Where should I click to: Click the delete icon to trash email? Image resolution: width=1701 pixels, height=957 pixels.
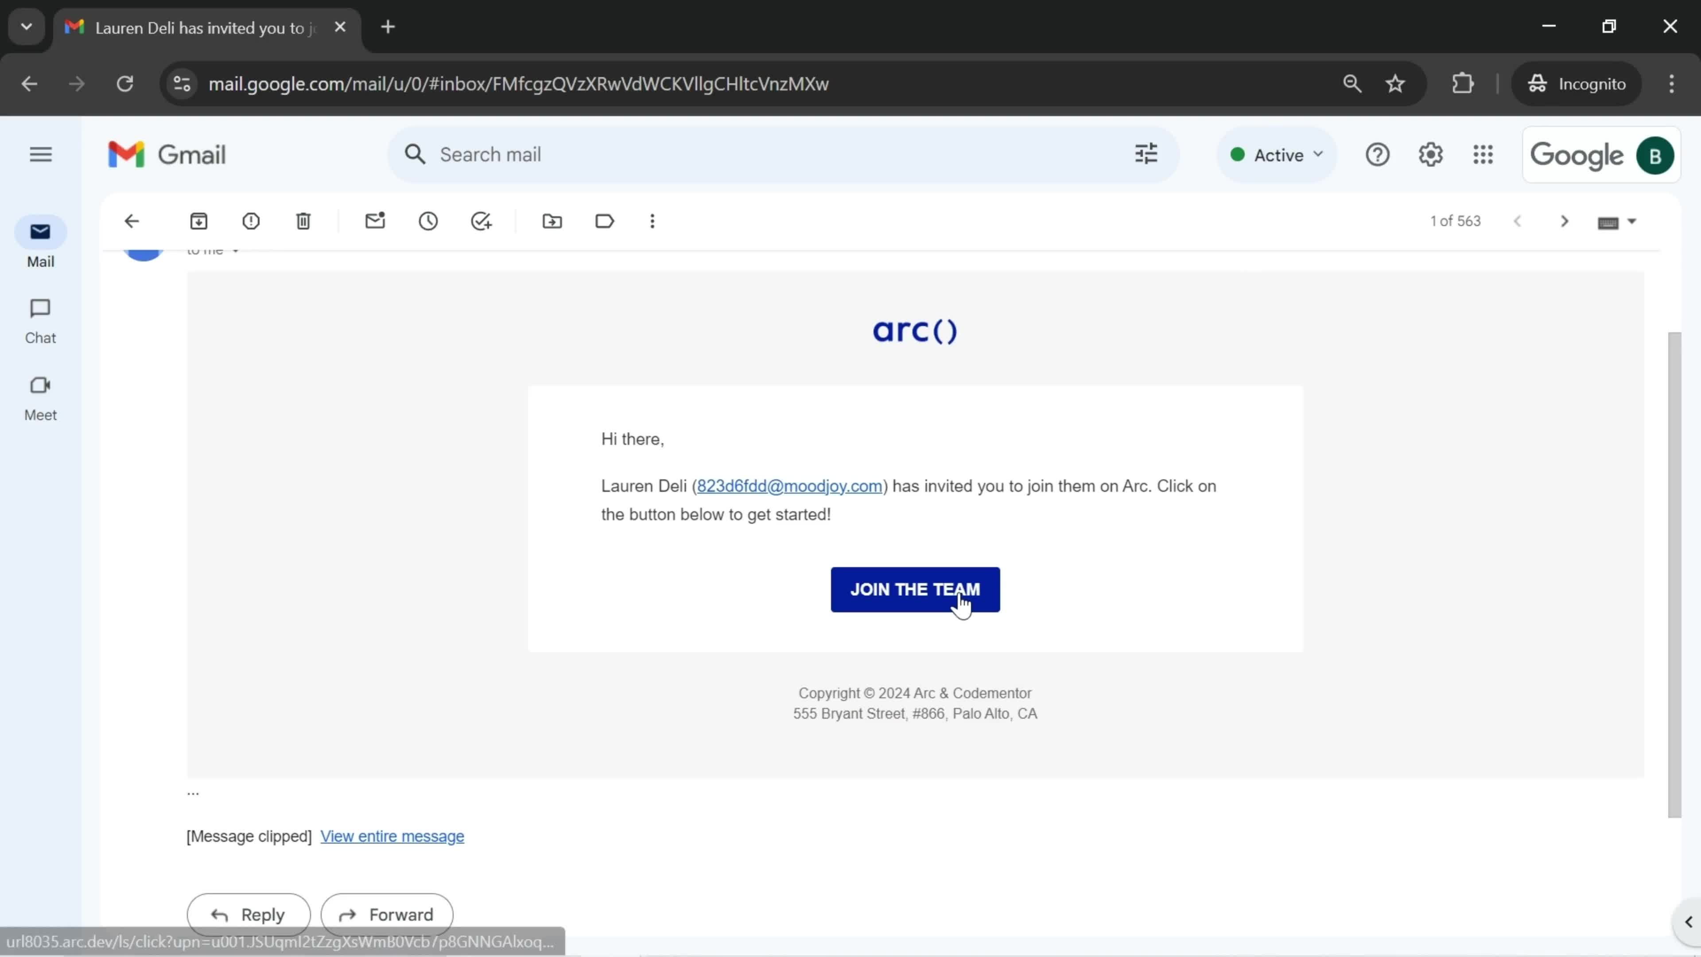coord(303,221)
